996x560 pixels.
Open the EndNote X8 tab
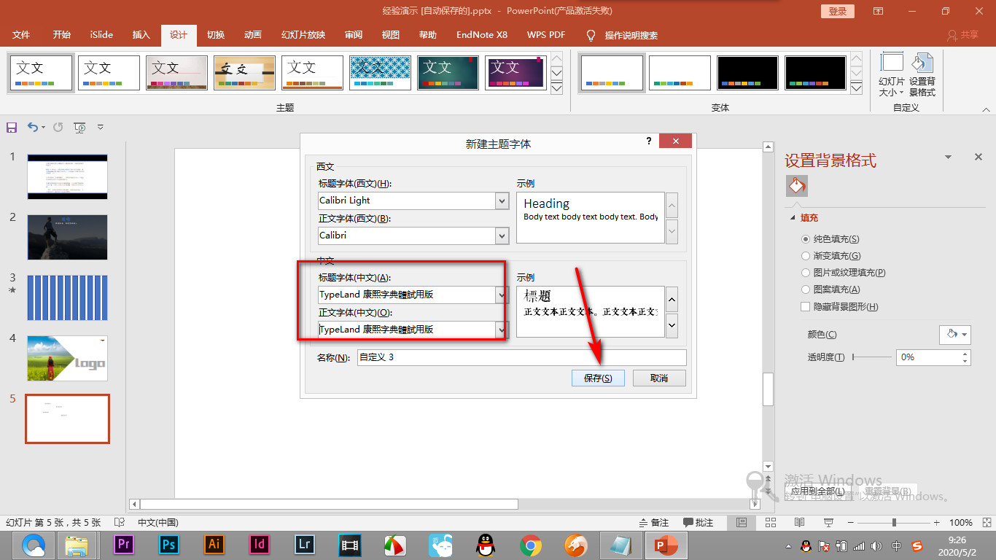(481, 35)
